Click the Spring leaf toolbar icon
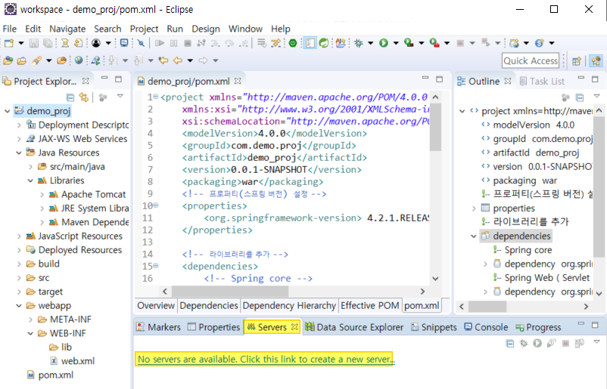This screenshot has height=389, width=607. 324,43
